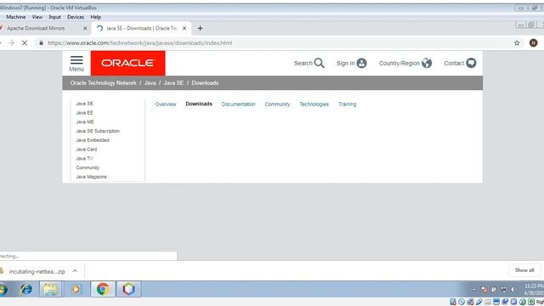Image resolution: width=544 pixels, height=306 pixels.
Task: Click Java breadcrumb link
Action: 150,83
